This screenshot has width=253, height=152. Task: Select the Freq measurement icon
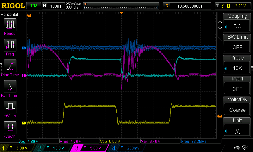coord(10,45)
